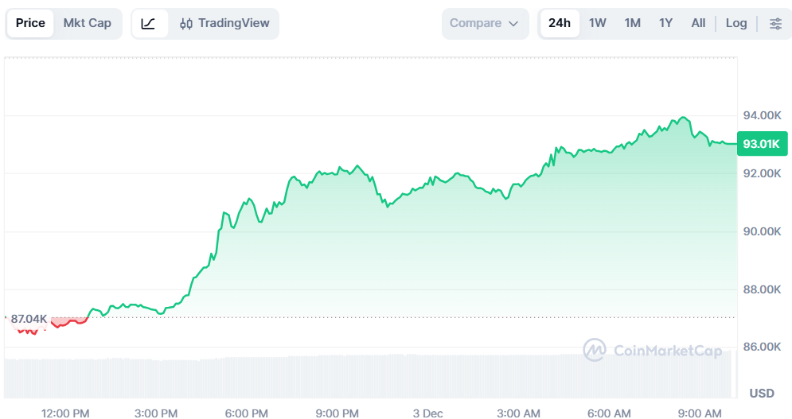Click the 94.00K axis label
Screen dimensions: 792x419
[762, 115]
